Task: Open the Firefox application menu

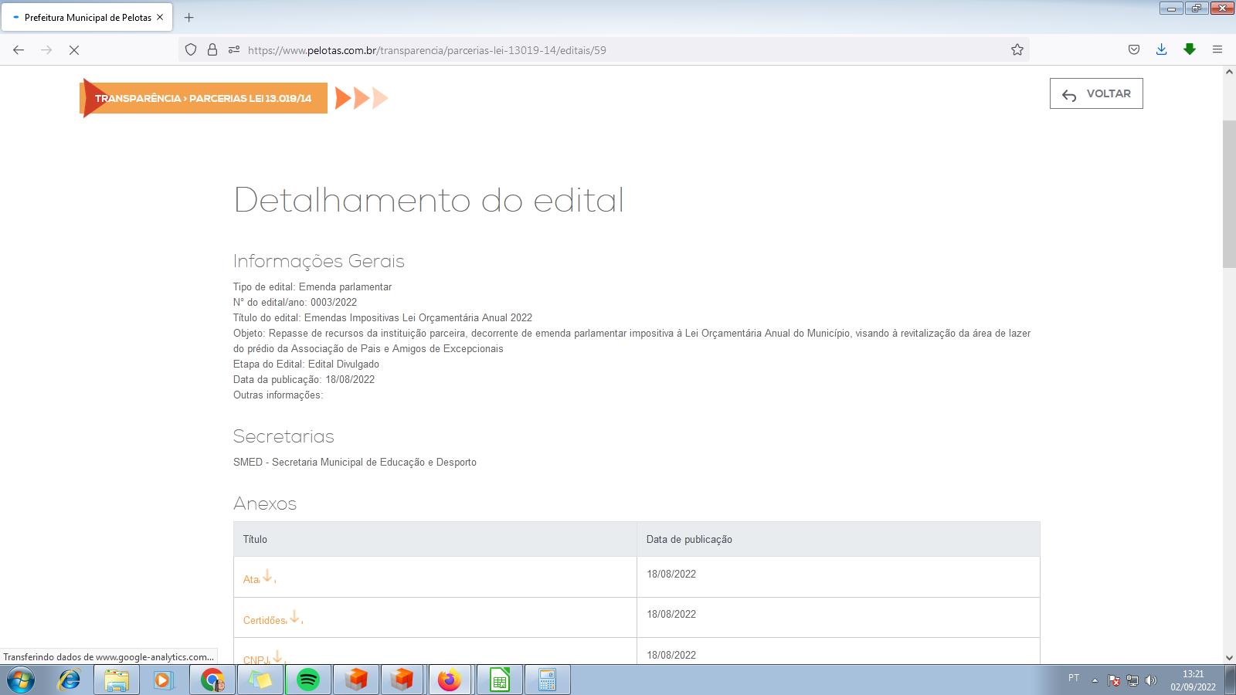Action: coord(1217,50)
